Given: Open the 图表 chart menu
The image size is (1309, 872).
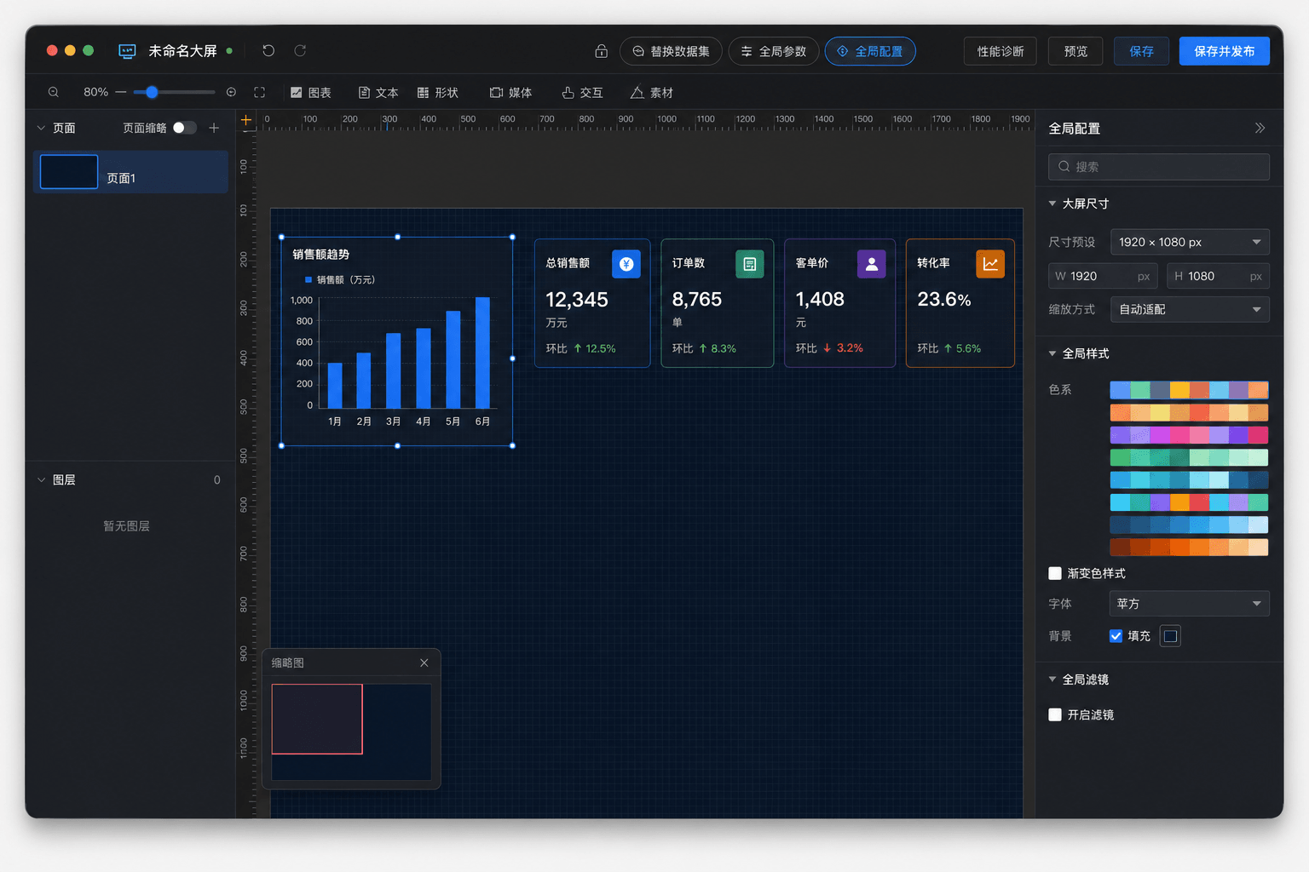Looking at the screenshot, I should [311, 93].
